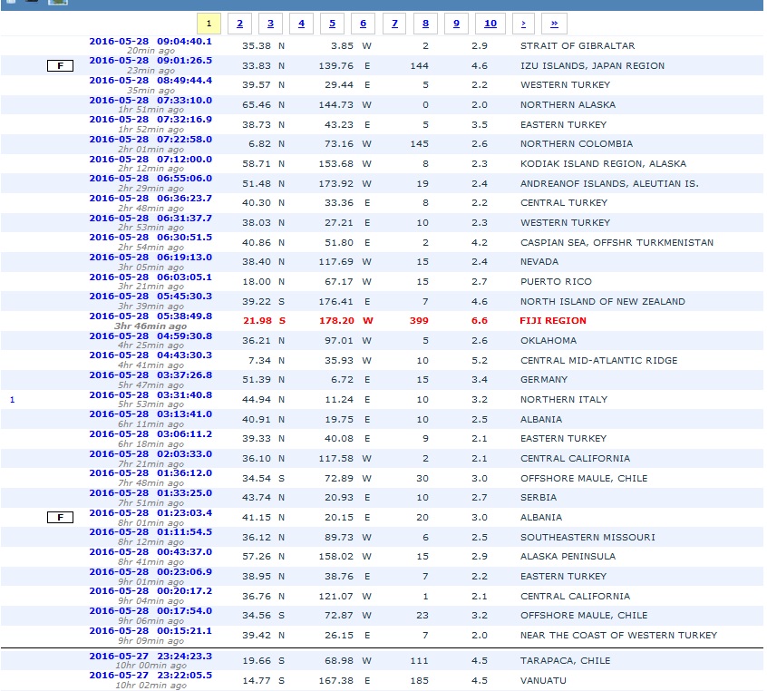
Task: Open the Nevada earthquake at 06:19:13.0
Action: [150, 258]
